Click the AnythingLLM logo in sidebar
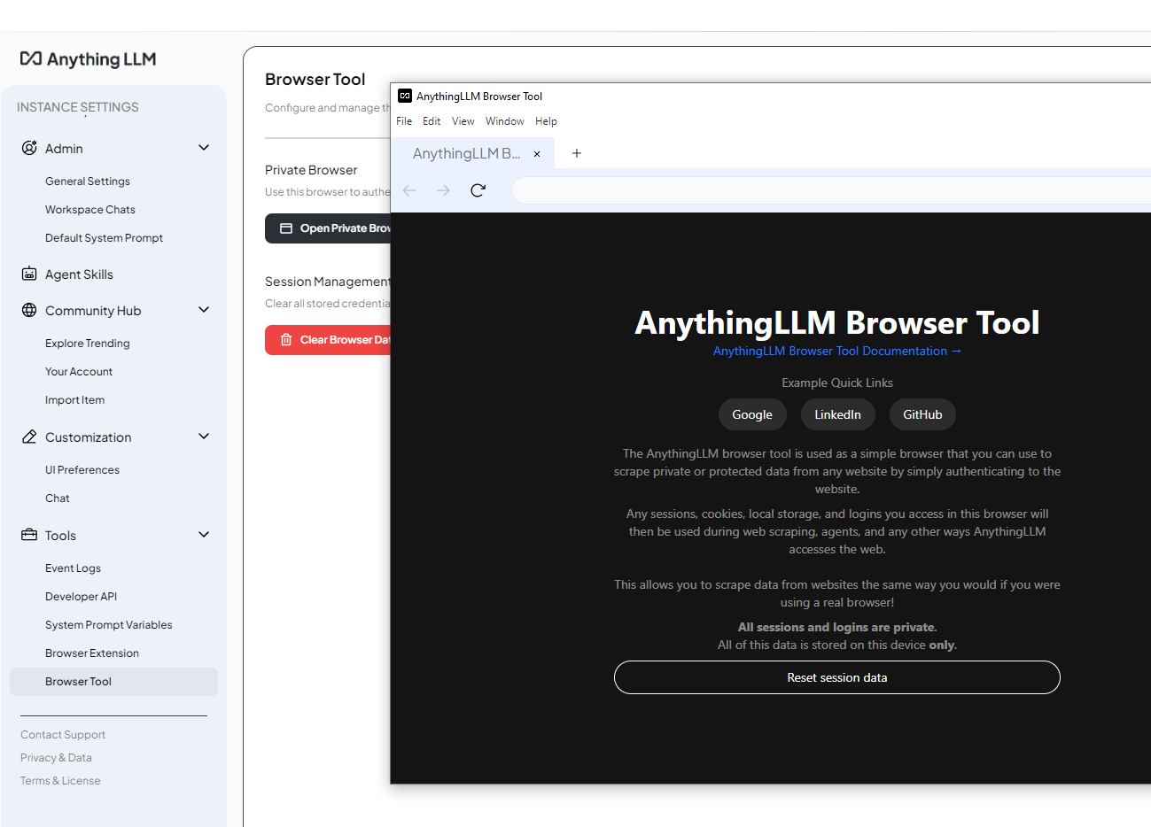This screenshot has width=1151, height=827. [88, 59]
